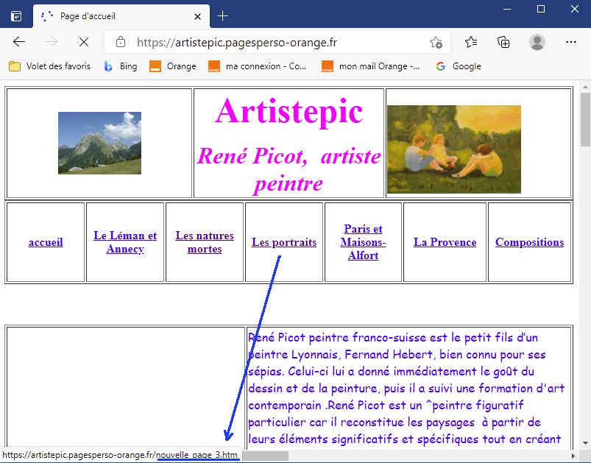
Task: Open the Collections icon
Action: click(x=504, y=42)
